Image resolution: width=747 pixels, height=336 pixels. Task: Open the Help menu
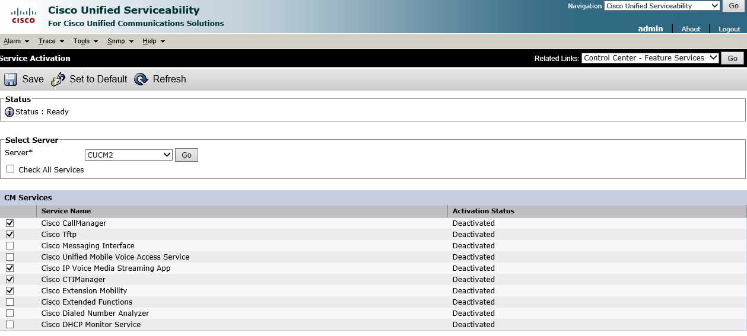click(154, 41)
